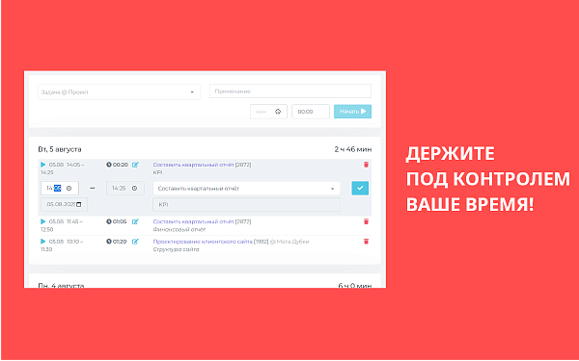Click the KPI note field in edit row

(x=246, y=204)
